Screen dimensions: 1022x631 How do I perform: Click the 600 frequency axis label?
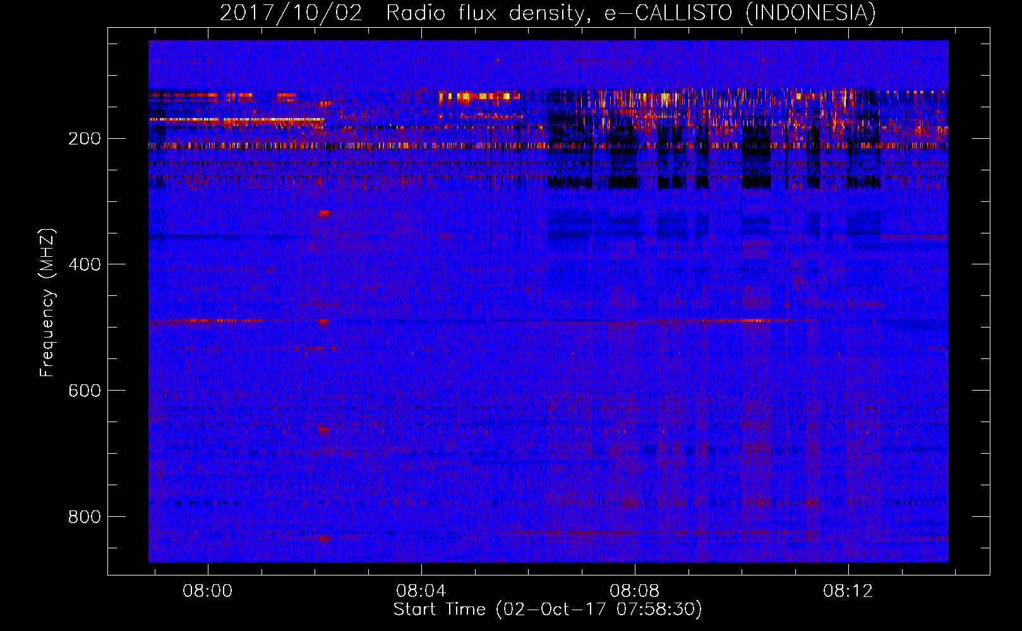click(85, 391)
